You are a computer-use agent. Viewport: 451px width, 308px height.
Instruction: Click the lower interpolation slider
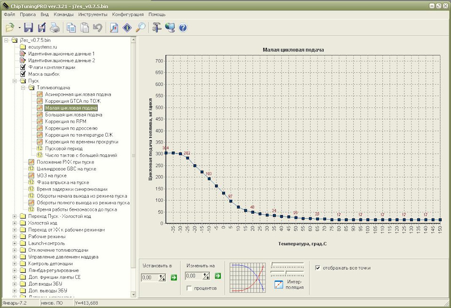click(288, 273)
